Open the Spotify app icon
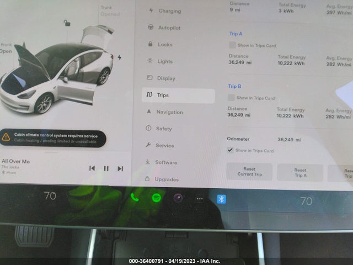The height and width of the screenshot is (265, 353). pos(156,198)
